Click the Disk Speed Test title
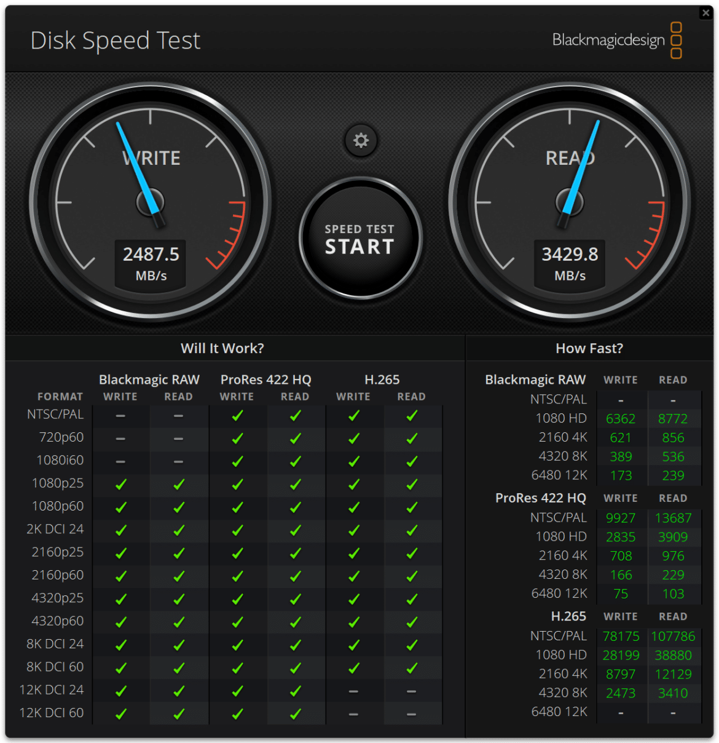The width and height of the screenshot is (719, 743). coord(116,41)
